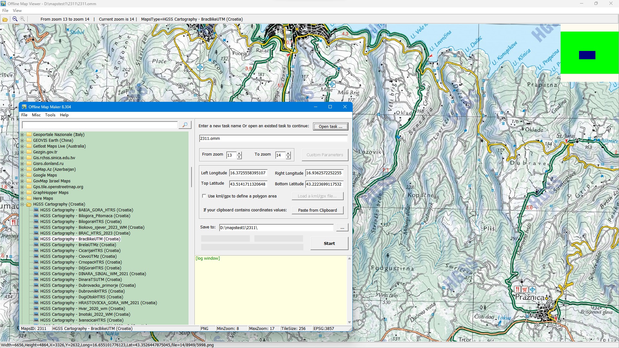This screenshot has height=348, width=619.
Task: Click log window scroll down arrow
Action: pyautogui.click(x=349, y=322)
